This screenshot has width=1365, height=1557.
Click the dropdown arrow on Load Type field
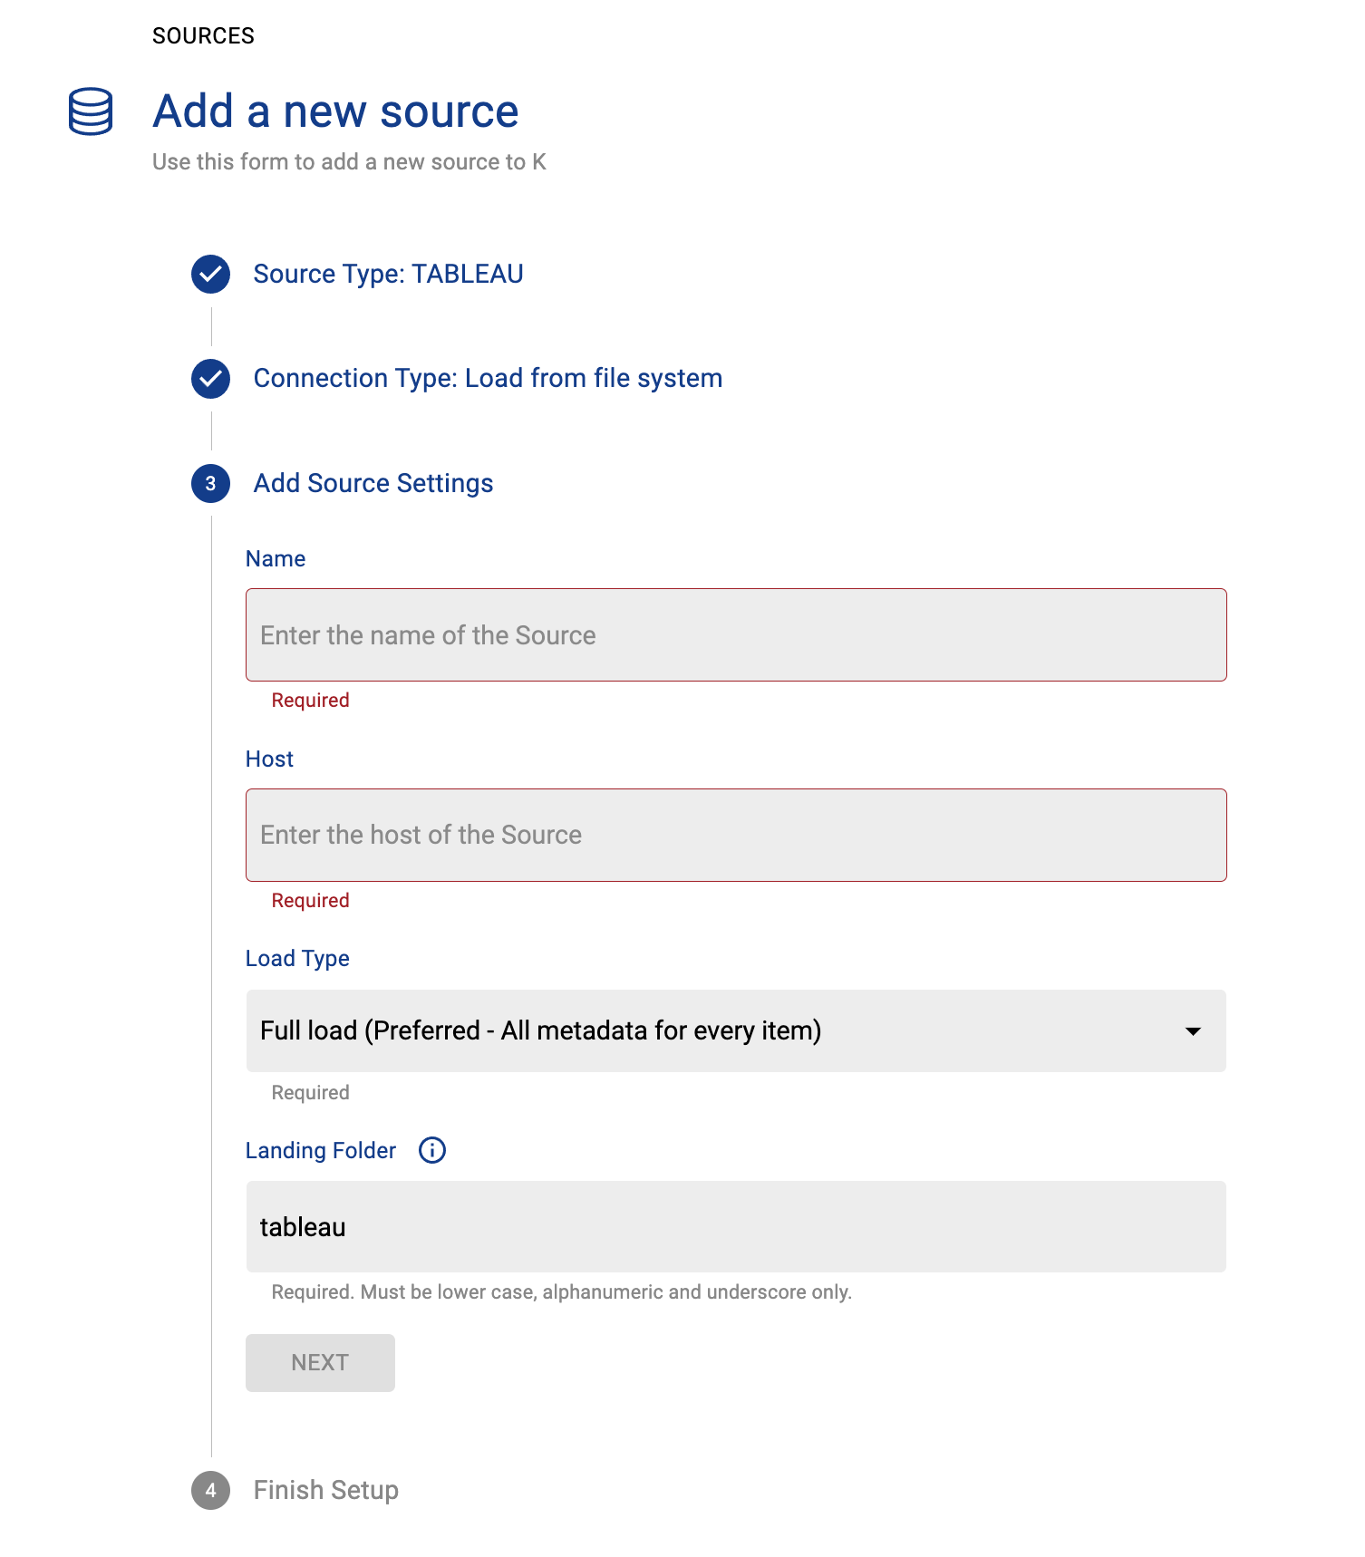point(1195,1030)
